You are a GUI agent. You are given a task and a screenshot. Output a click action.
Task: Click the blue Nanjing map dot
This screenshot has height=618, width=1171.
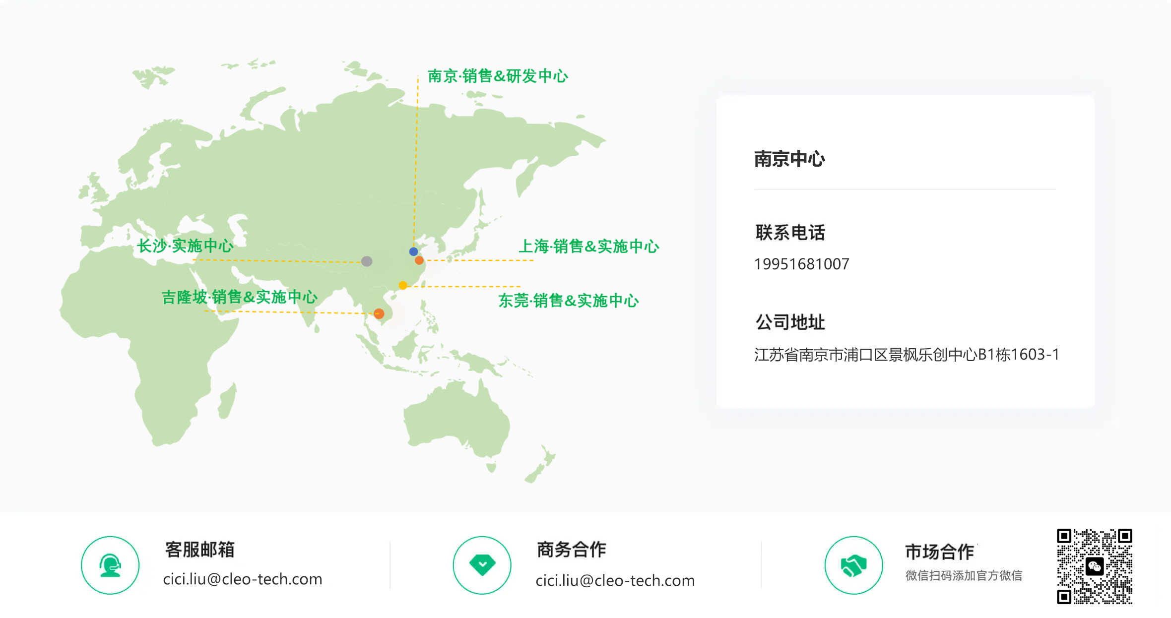tap(413, 251)
